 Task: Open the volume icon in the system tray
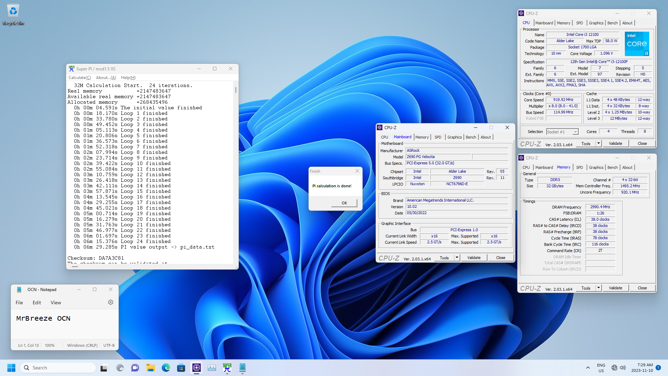[622, 368]
